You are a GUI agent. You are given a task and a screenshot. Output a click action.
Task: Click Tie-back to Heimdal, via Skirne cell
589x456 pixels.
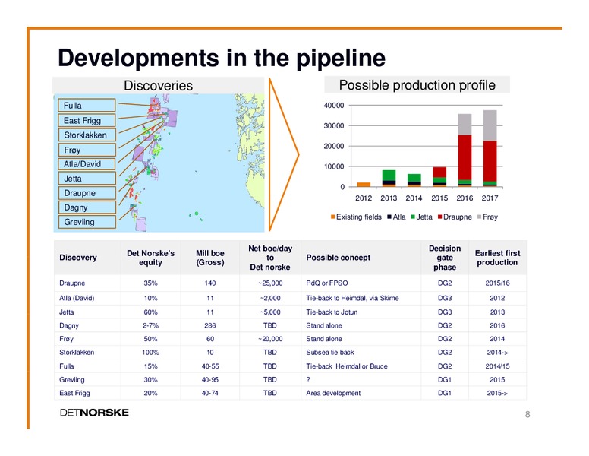click(x=352, y=298)
